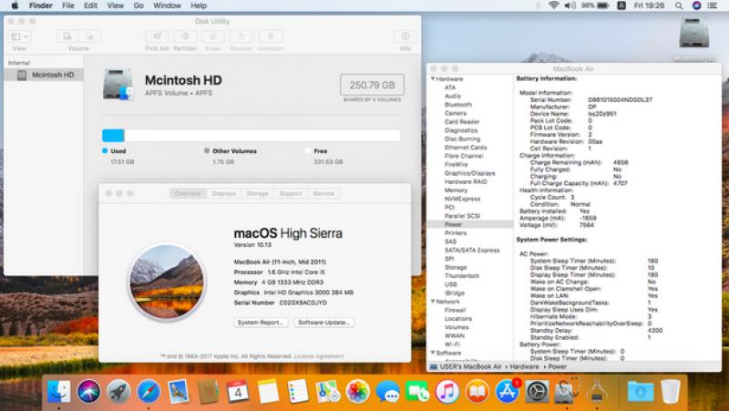The height and width of the screenshot is (411, 729).
Task: Select Bluetooth in System Information sidebar
Action: pyautogui.click(x=458, y=105)
